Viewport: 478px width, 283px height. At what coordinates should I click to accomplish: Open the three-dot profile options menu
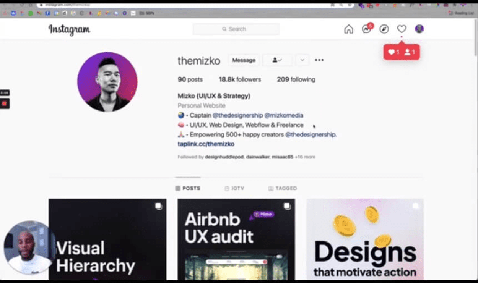click(x=319, y=60)
